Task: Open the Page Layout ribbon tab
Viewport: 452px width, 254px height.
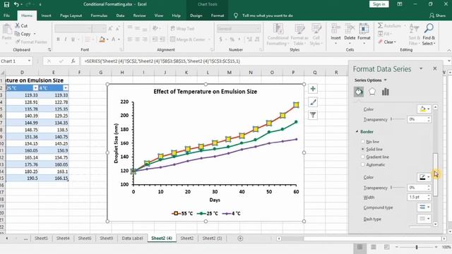Action: point(71,16)
